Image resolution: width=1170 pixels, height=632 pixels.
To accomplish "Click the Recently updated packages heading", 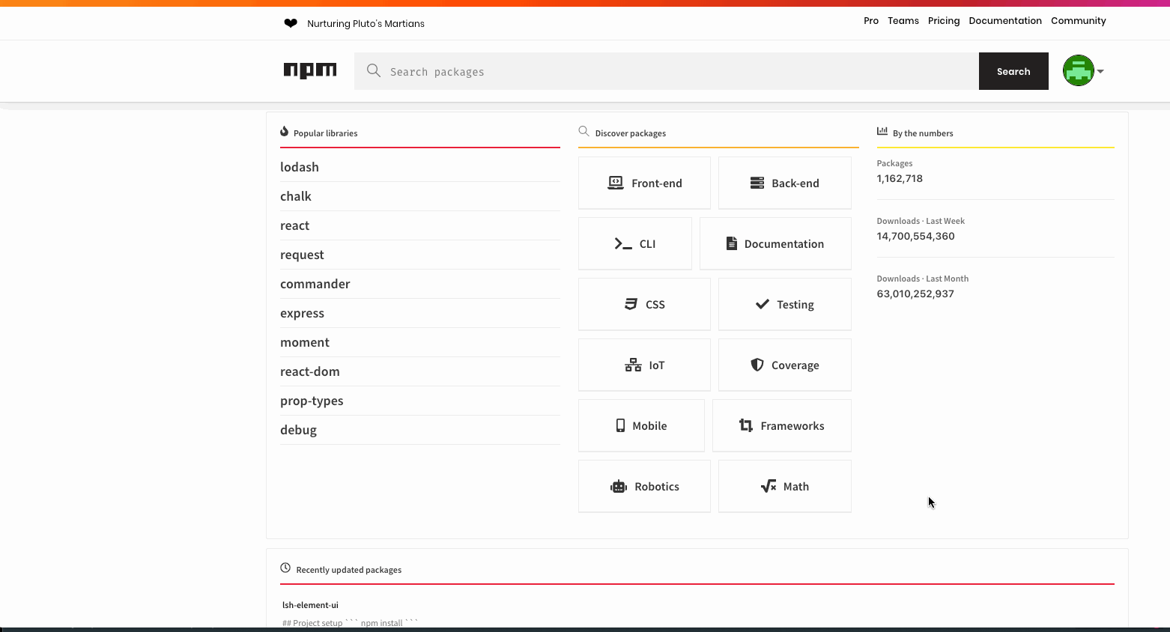I will 348,570.
